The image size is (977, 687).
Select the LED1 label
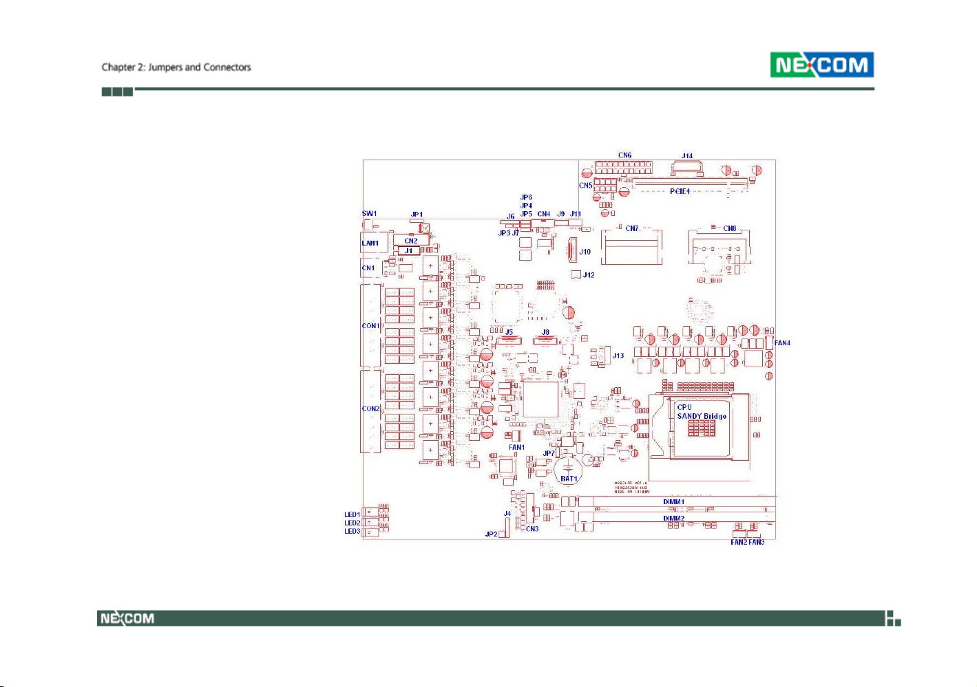352,514
